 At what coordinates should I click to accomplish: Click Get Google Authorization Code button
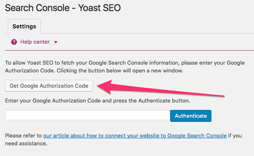49,86
